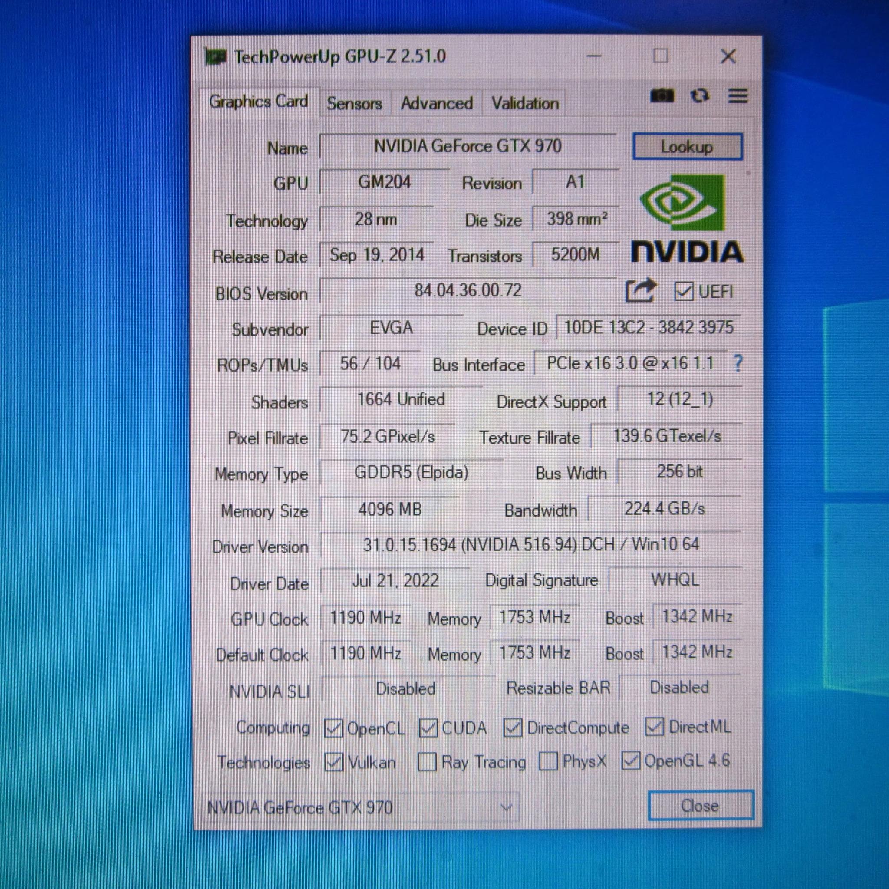Click the screenshot camera icon

(662, 95)
